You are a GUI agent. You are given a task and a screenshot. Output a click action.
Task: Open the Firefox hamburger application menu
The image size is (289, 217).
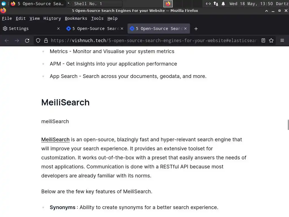point(282,40)
